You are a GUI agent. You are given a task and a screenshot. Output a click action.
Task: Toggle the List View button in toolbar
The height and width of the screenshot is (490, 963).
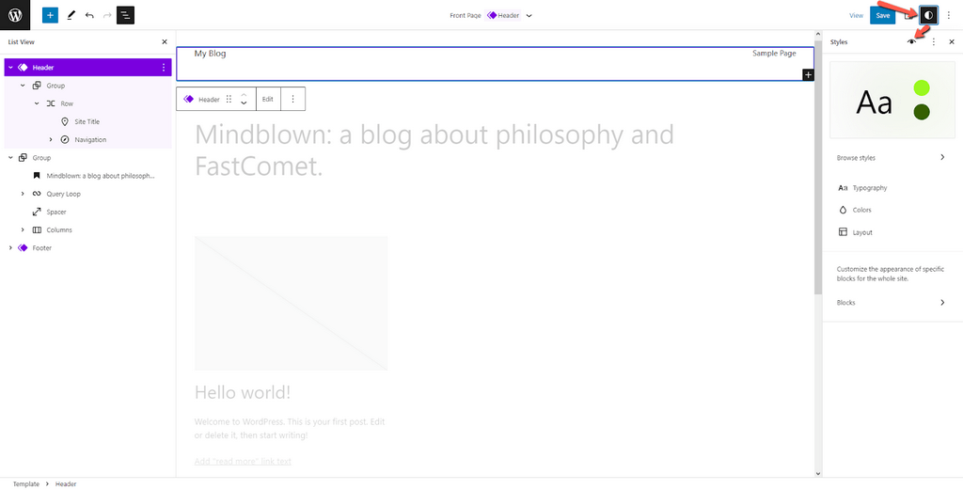pyautogui.click(x=125, y=15)
